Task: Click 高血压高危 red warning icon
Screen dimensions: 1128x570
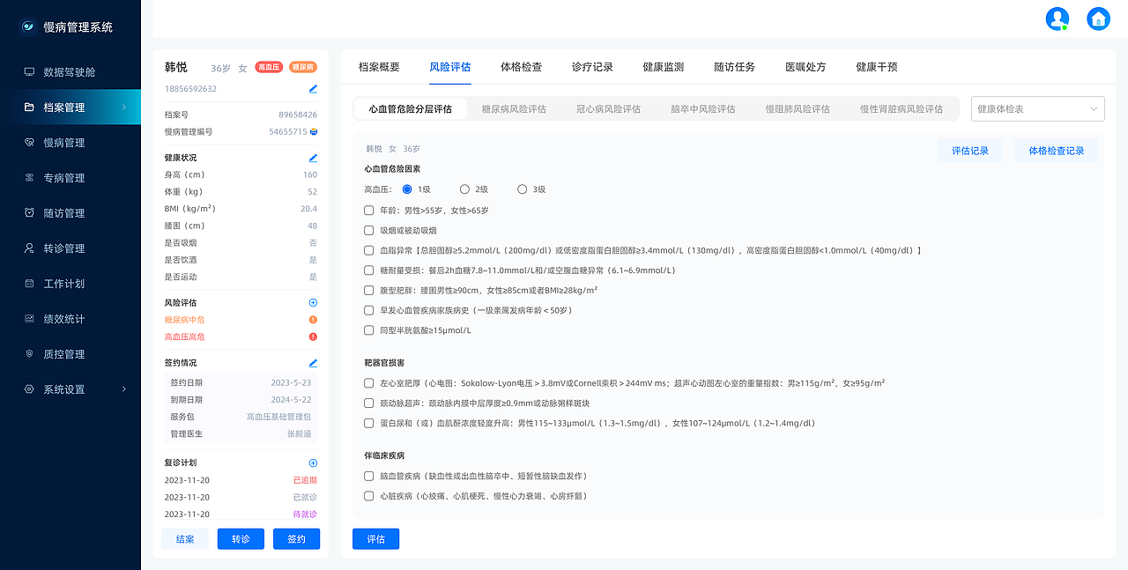Action: (x=313, y=337)
